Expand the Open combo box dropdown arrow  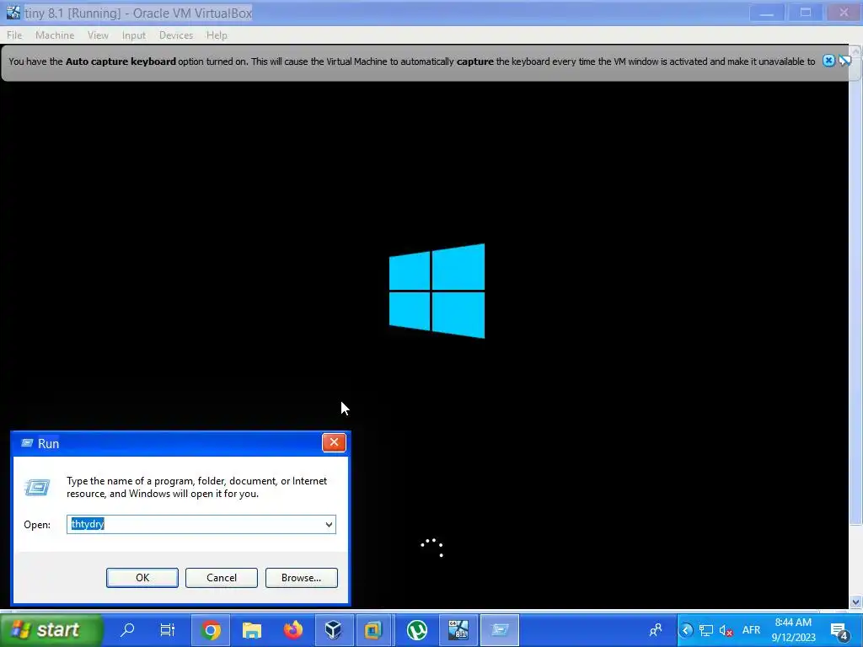[329, 524]
